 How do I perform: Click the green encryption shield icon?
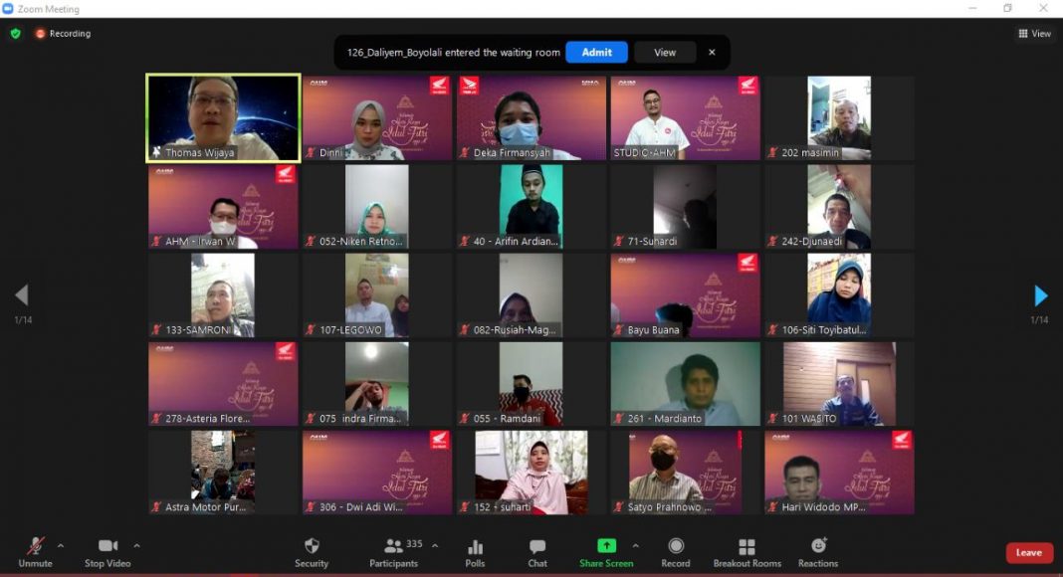coord(15,34)
